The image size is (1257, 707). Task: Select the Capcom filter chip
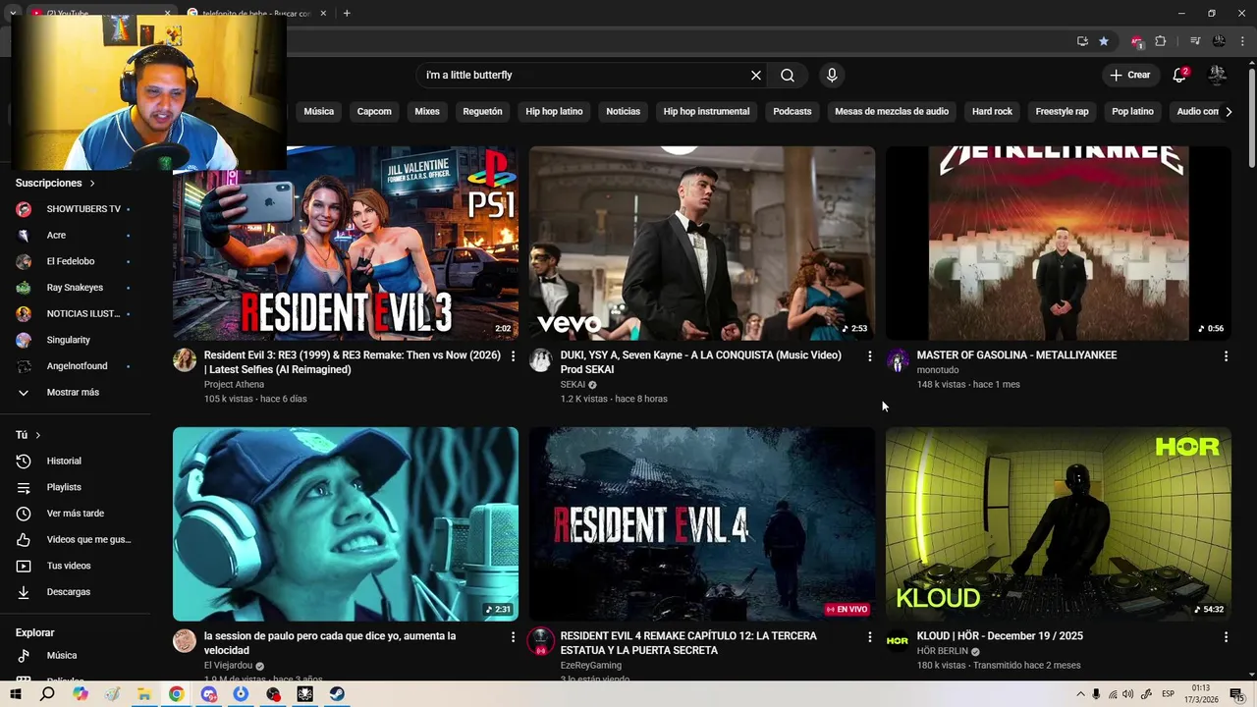click(374, 111)
